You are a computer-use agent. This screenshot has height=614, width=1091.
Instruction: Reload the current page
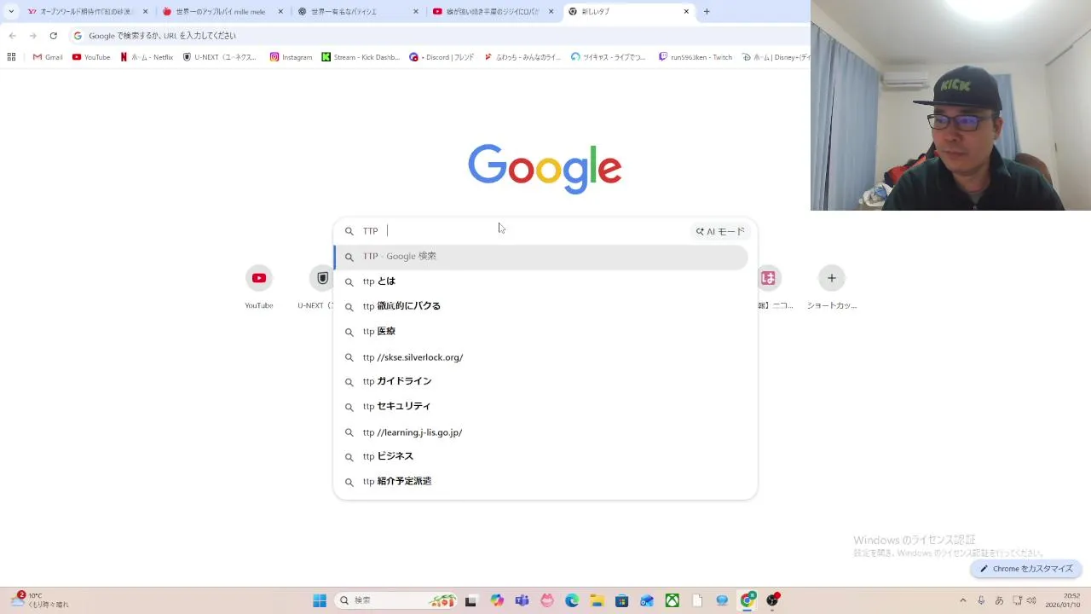click(53, 36)
